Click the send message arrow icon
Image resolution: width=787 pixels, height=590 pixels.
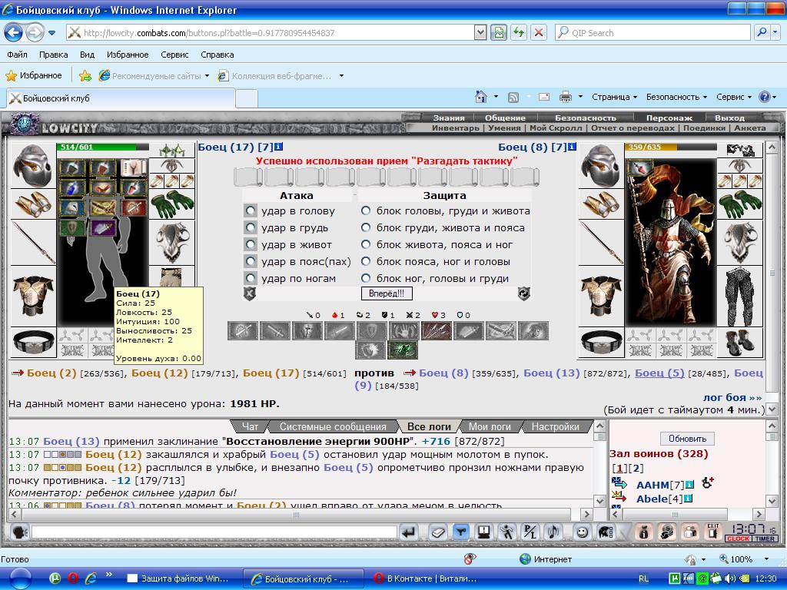(x=409, y=532)
